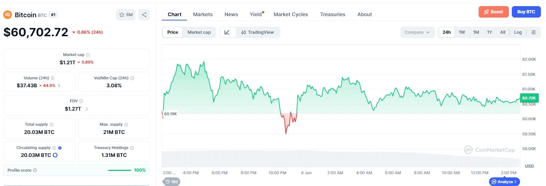Viewport: 546px width, 186px height.
Task: Open Circulating supply info icon
Action: pos(54,148)
